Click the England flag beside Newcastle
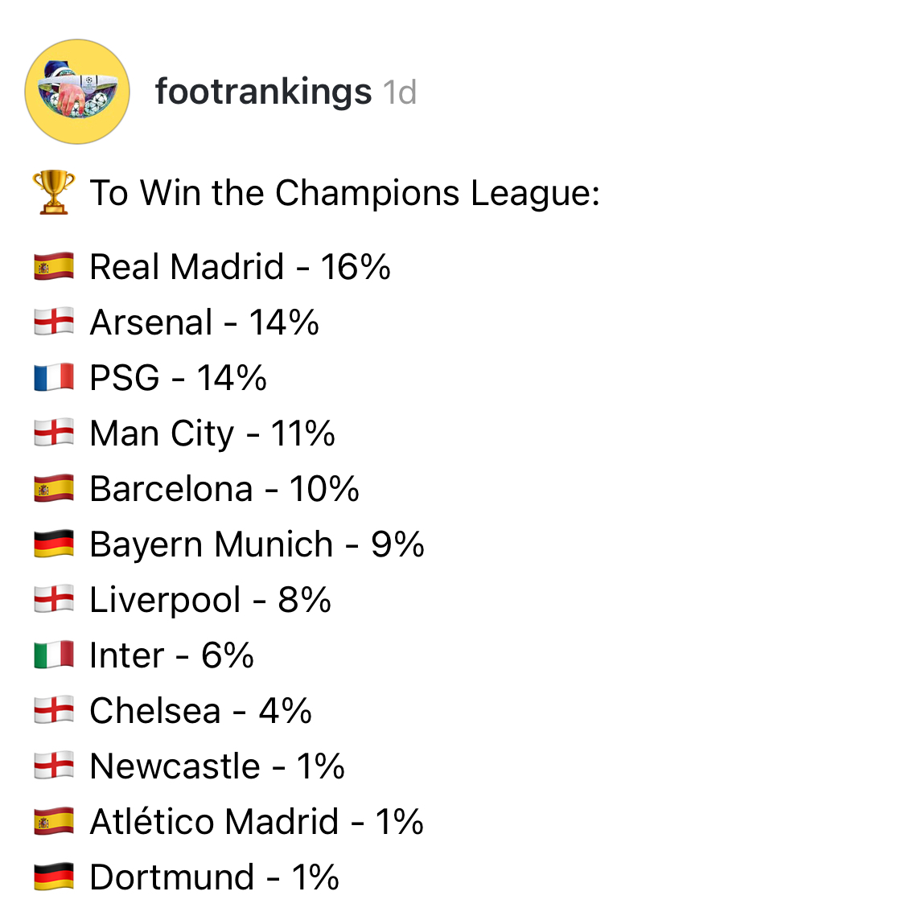 coord(54,766)
